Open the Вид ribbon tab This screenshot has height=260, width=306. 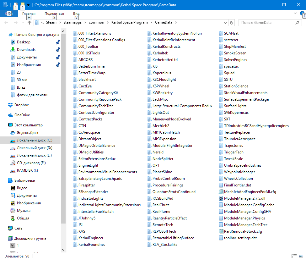(x=76, y=14)
